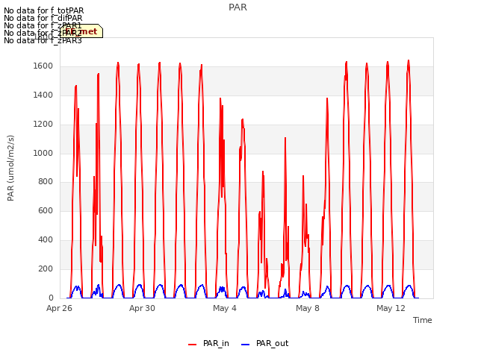Click the 'No data for f_totPAR' message
478x358 pixels.
coord(44,11)
